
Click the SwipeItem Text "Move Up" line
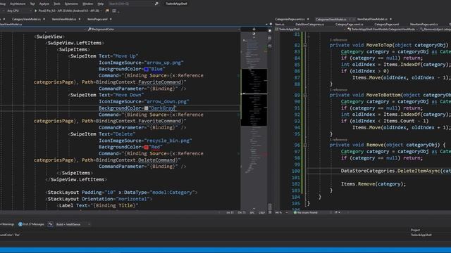tap(104, 56)
